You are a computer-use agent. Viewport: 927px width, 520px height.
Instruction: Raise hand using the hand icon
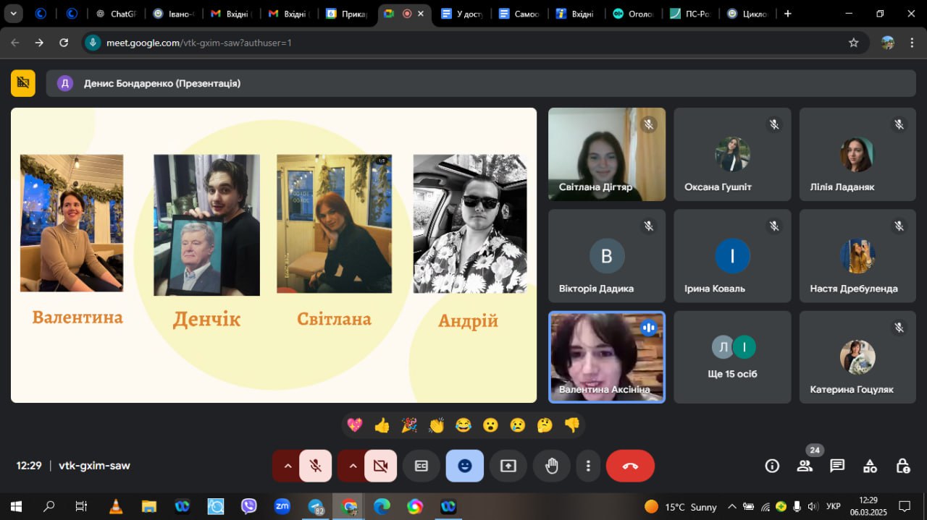pyautogui.click(x=552, y=466)
